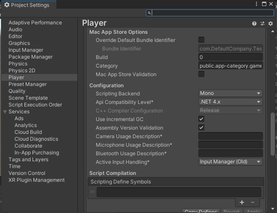Click the Player panel vertical scrollbar thumb
This screenshot has width=277, height=213.
pos(273,134)
